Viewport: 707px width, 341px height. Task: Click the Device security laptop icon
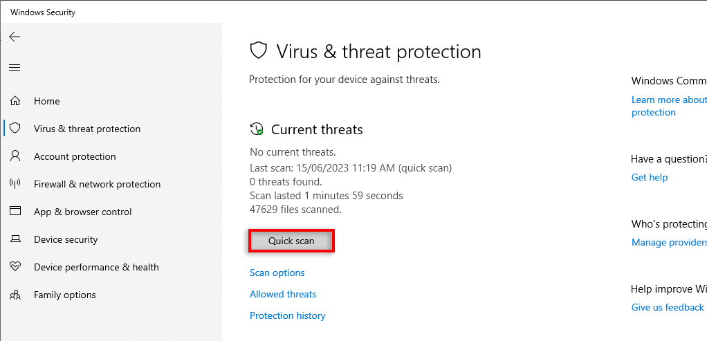(15, 239)
